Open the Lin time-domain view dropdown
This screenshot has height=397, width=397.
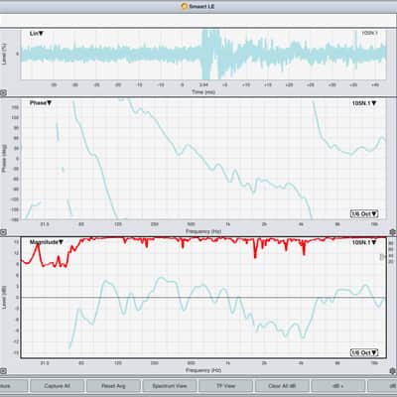pyautogui.click(x=37, y=34)
